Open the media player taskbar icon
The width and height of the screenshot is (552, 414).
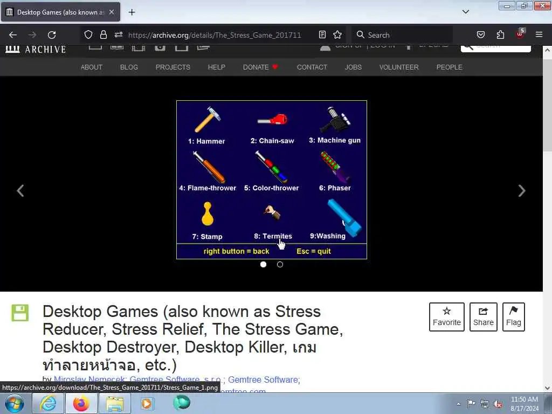[148, 403]
